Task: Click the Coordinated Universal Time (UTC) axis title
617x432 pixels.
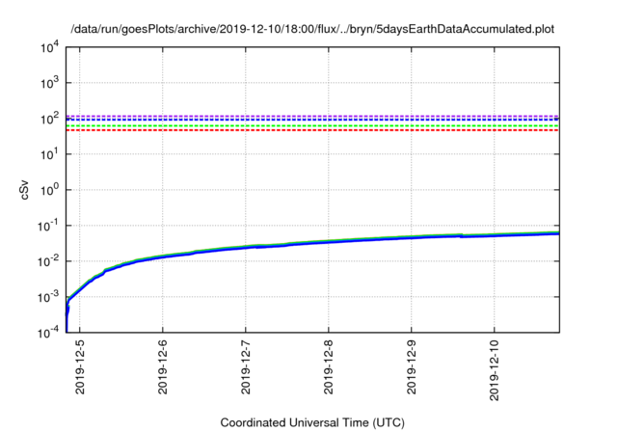Action: pos(312,422)
